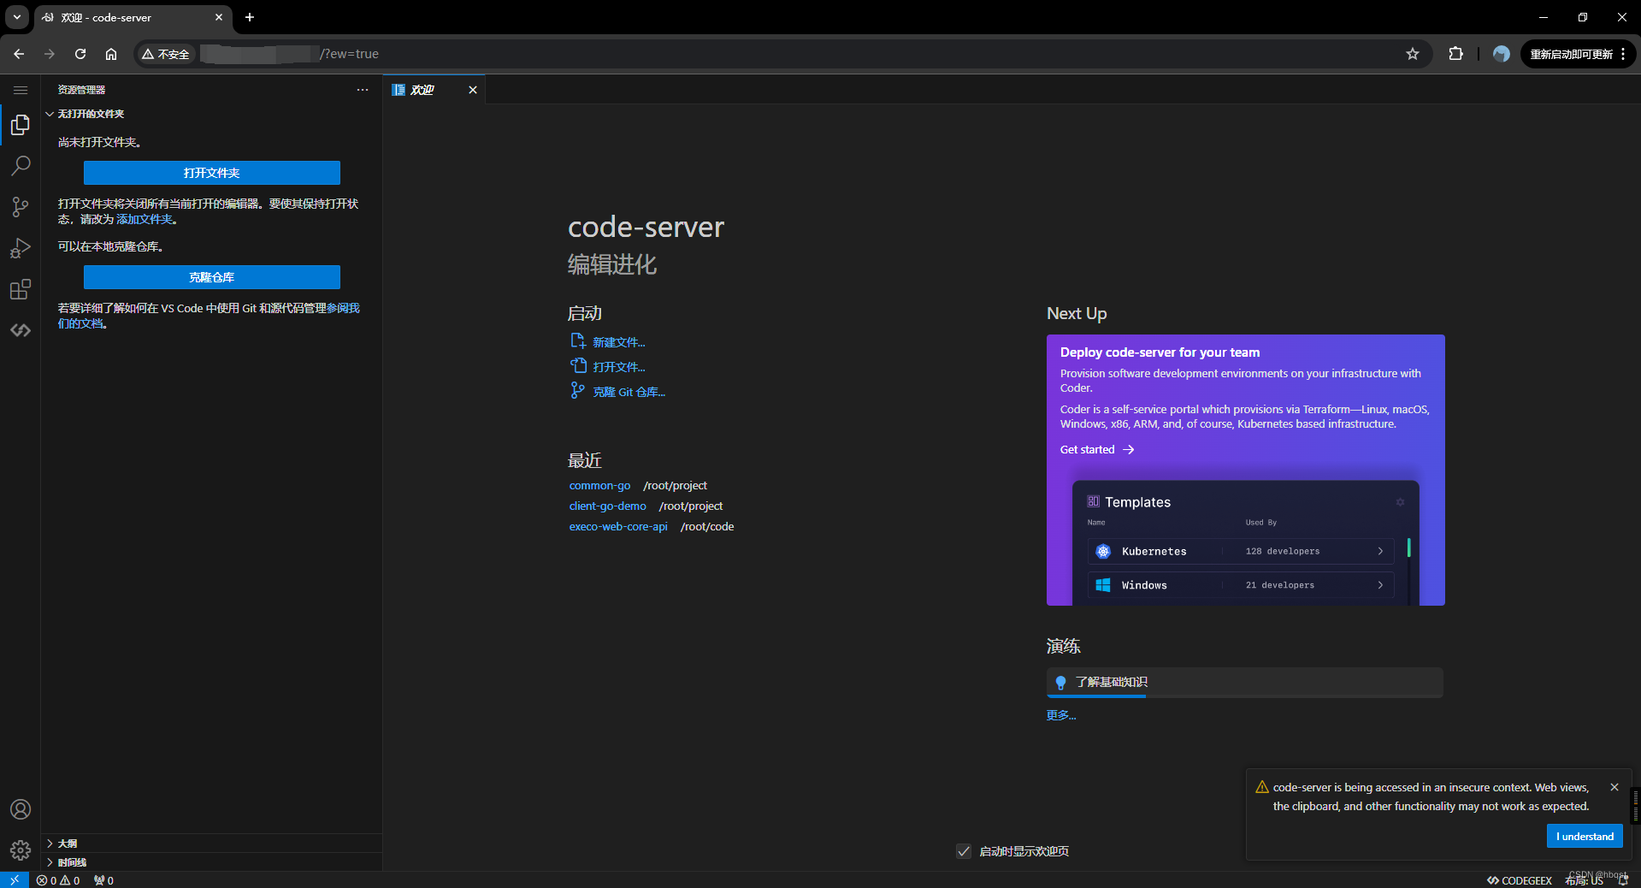
Task: Click I understand button
Action: point(1585,837)
